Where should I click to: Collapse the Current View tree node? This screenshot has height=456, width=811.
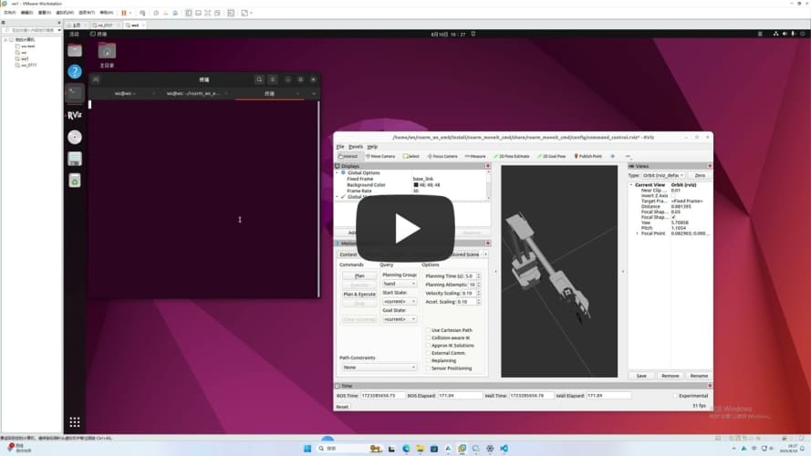click(631, 184)
